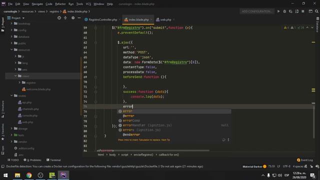Open Search Everywhere magnifier icon
320x180 pixels.
click(316, 11)
